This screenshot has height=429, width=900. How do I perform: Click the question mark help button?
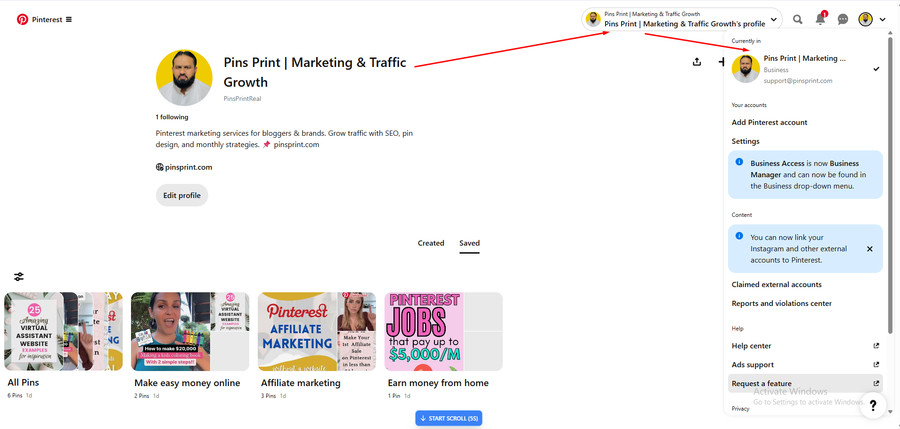[x=873, y=405]
